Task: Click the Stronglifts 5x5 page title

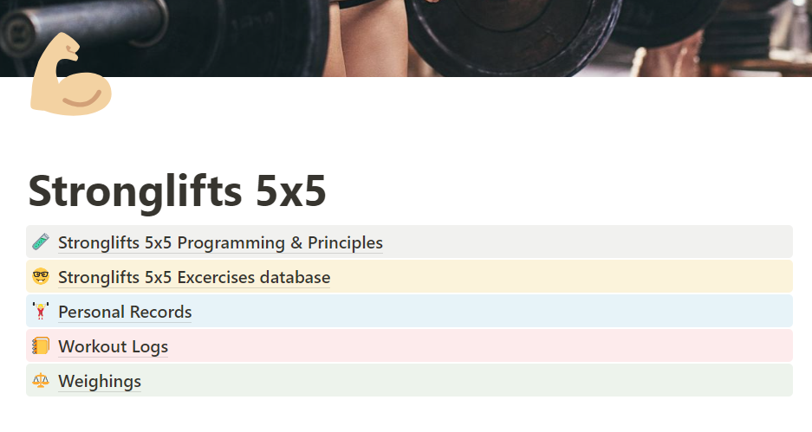Action: pyautogui.click(x=178, y=191)
